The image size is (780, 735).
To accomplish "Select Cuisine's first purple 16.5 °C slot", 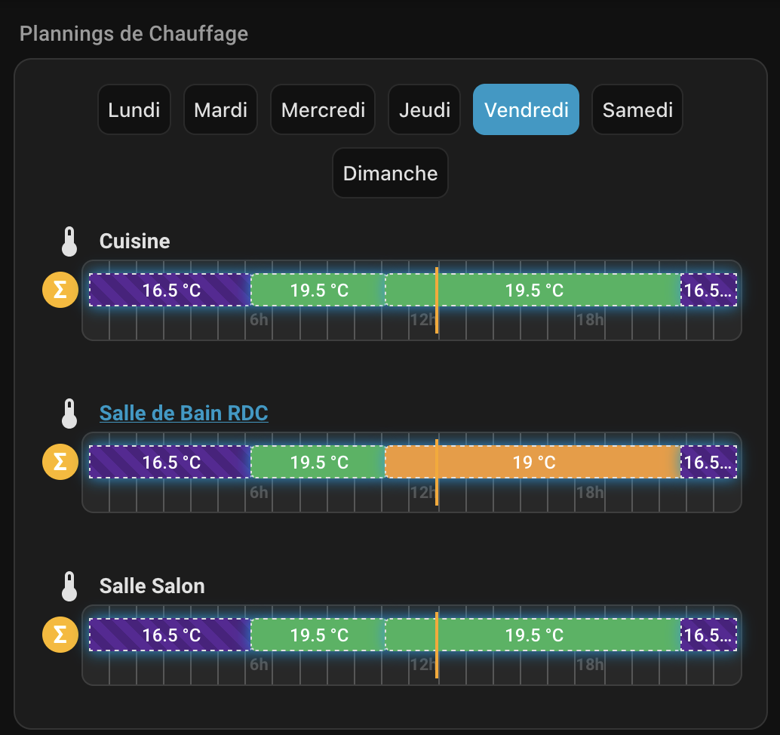I will click(x=170, y=291).
